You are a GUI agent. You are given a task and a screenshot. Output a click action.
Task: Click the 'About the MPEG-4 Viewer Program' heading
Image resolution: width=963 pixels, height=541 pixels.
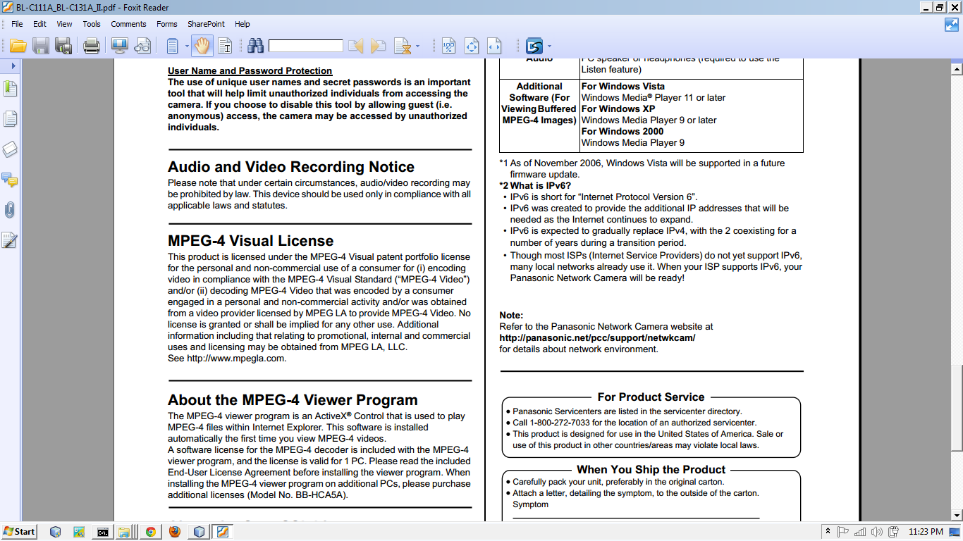click(293, 400)
